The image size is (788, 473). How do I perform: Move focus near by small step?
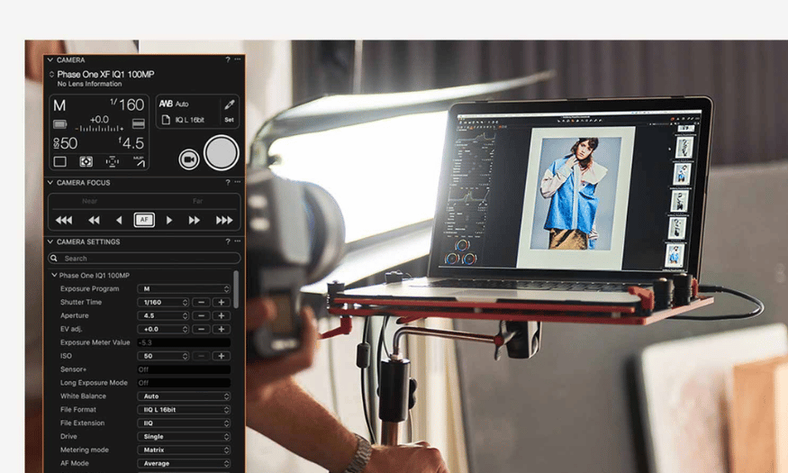tap(119, 220)
